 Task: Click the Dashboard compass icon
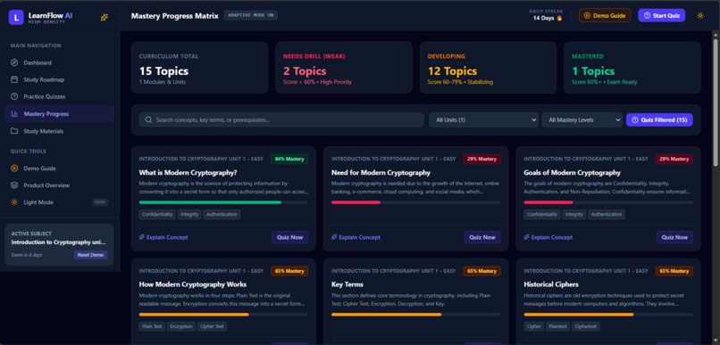(x=14, y=62)
